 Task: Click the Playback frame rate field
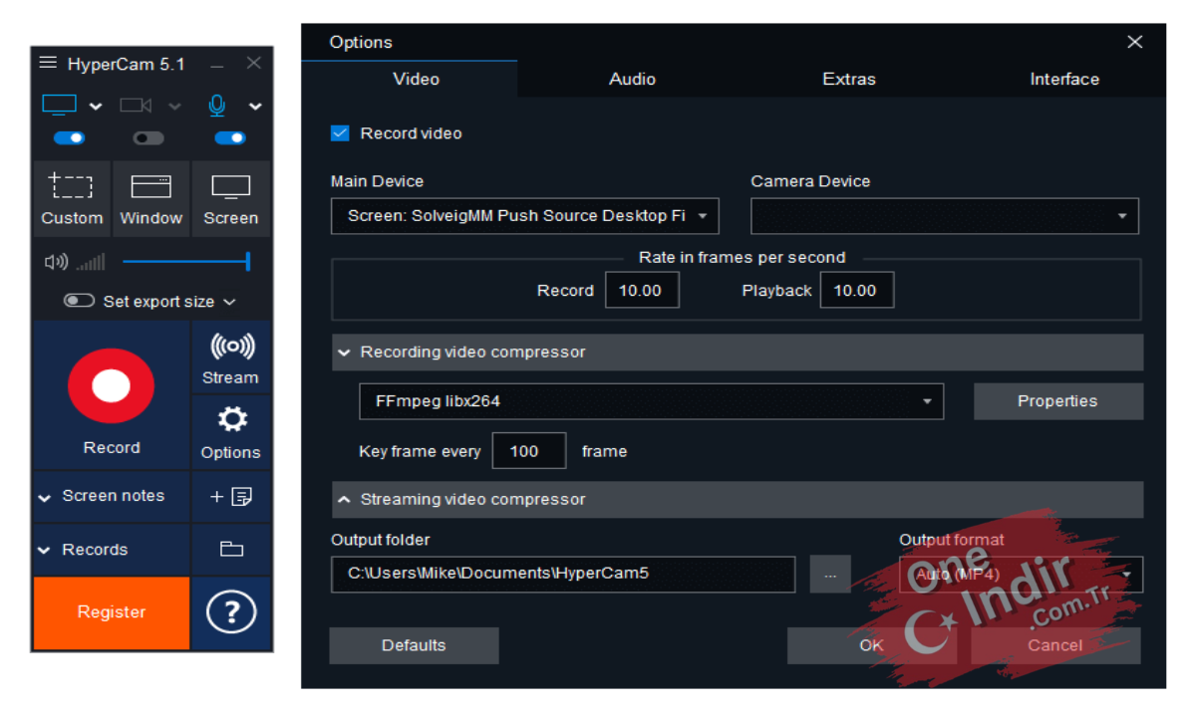[x=856, y=291]
